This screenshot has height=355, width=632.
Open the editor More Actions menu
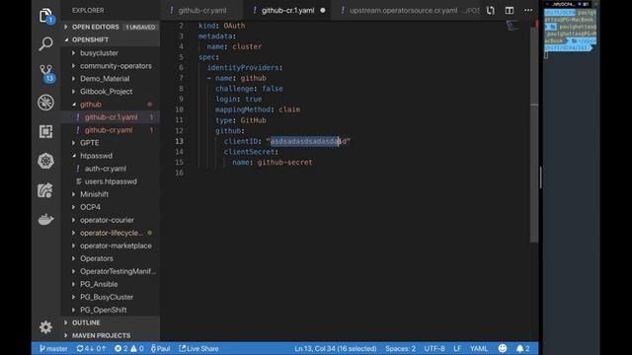point(528,11)
